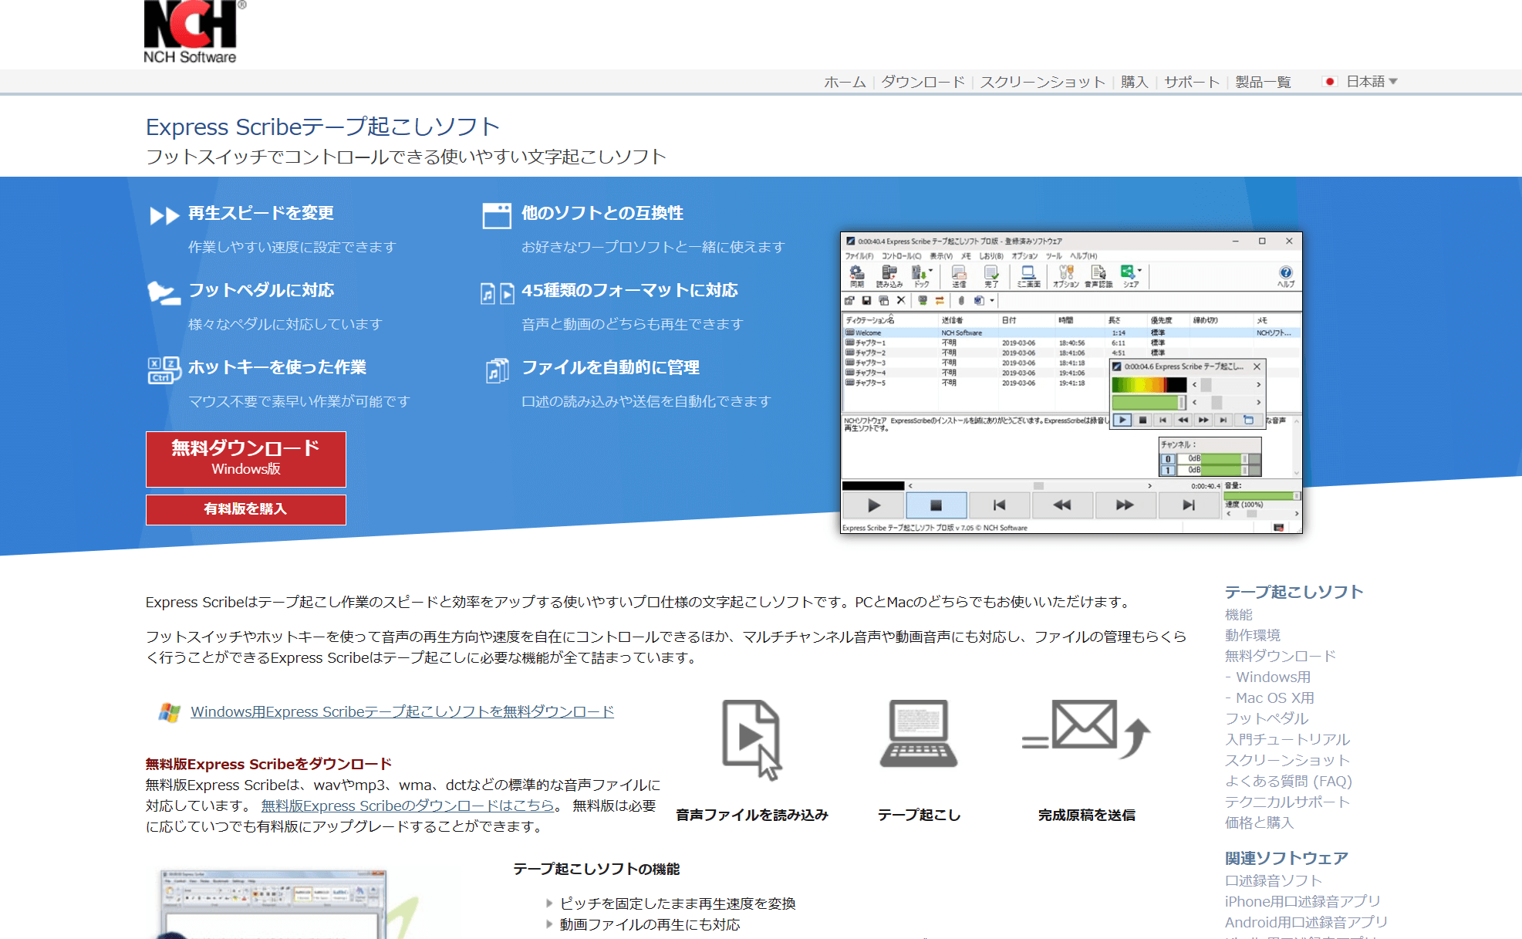Click the large go-to-start button in the screenshot's bottom bar
The image size is (1522, 939).
[x=999, y=505]
